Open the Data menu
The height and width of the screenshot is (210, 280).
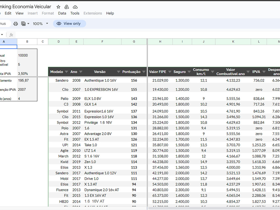click(62, 13)
